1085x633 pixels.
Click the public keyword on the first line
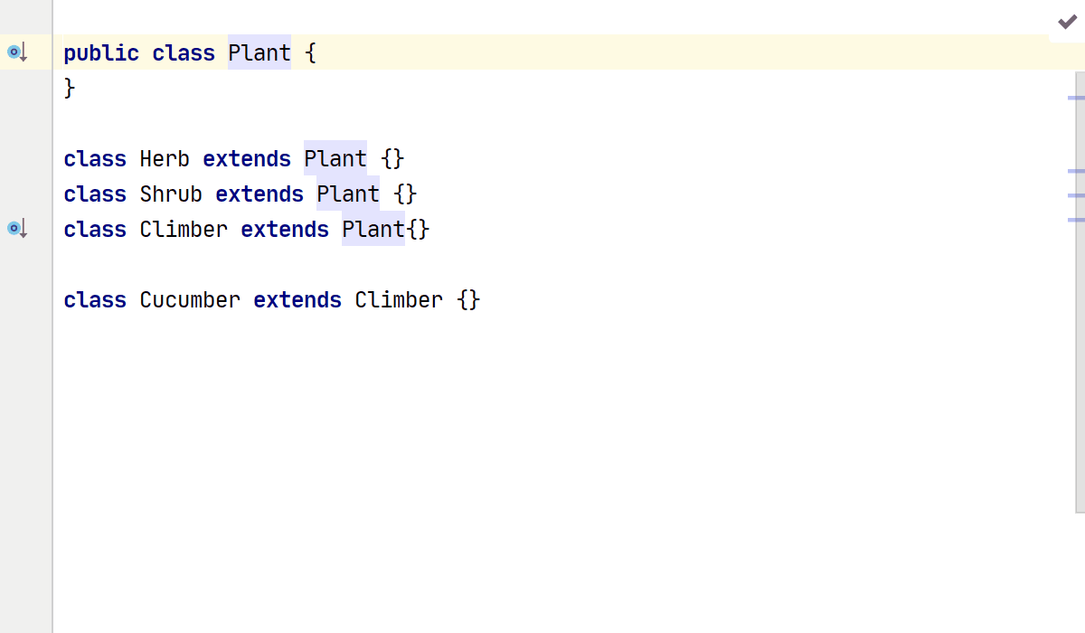click(101, 53)
